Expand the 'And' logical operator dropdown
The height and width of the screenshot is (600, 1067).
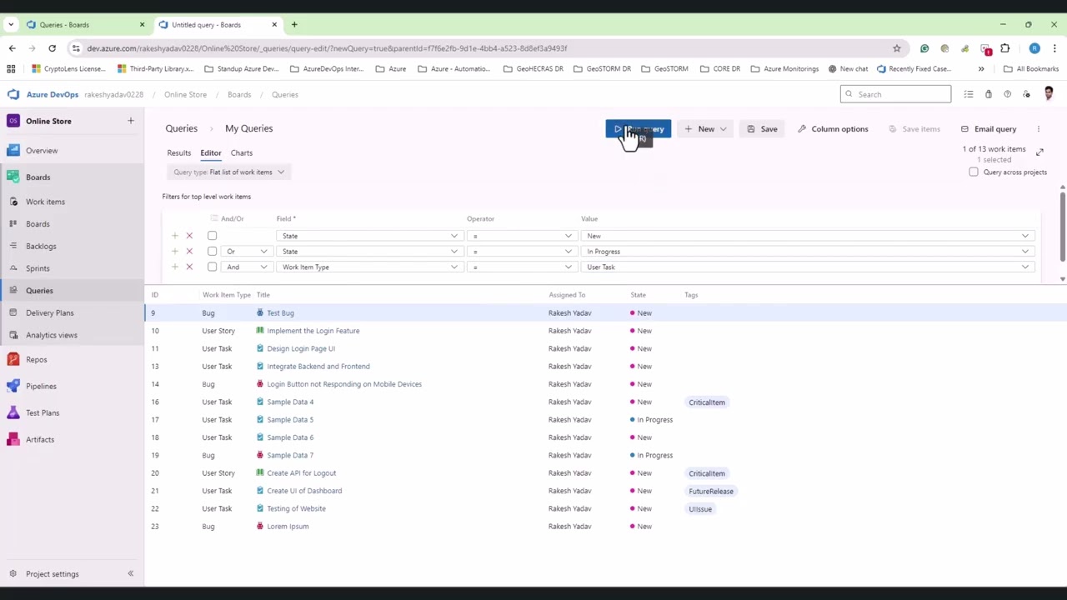[248, 267]
